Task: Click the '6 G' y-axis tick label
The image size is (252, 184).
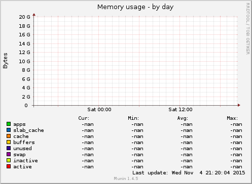Action: tap(26, 79)
